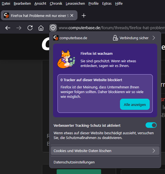Open a new tab with plus button
The height and width of the screenshot is (174, 165).
coord(84,15)
